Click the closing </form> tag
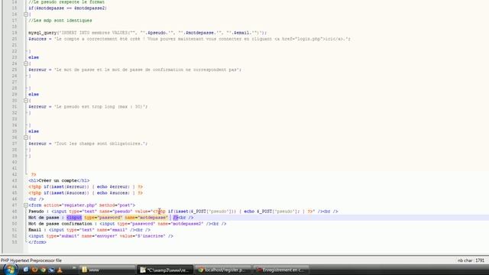489x275 pixels. (x=37, y=242)
